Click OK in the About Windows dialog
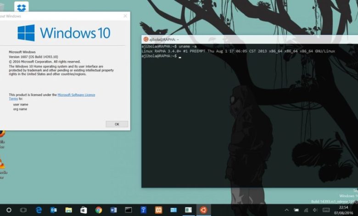This screenshot has height=216, width=358. (x=117, y=124)
